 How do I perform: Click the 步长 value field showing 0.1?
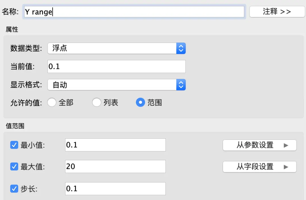[115, 189]
